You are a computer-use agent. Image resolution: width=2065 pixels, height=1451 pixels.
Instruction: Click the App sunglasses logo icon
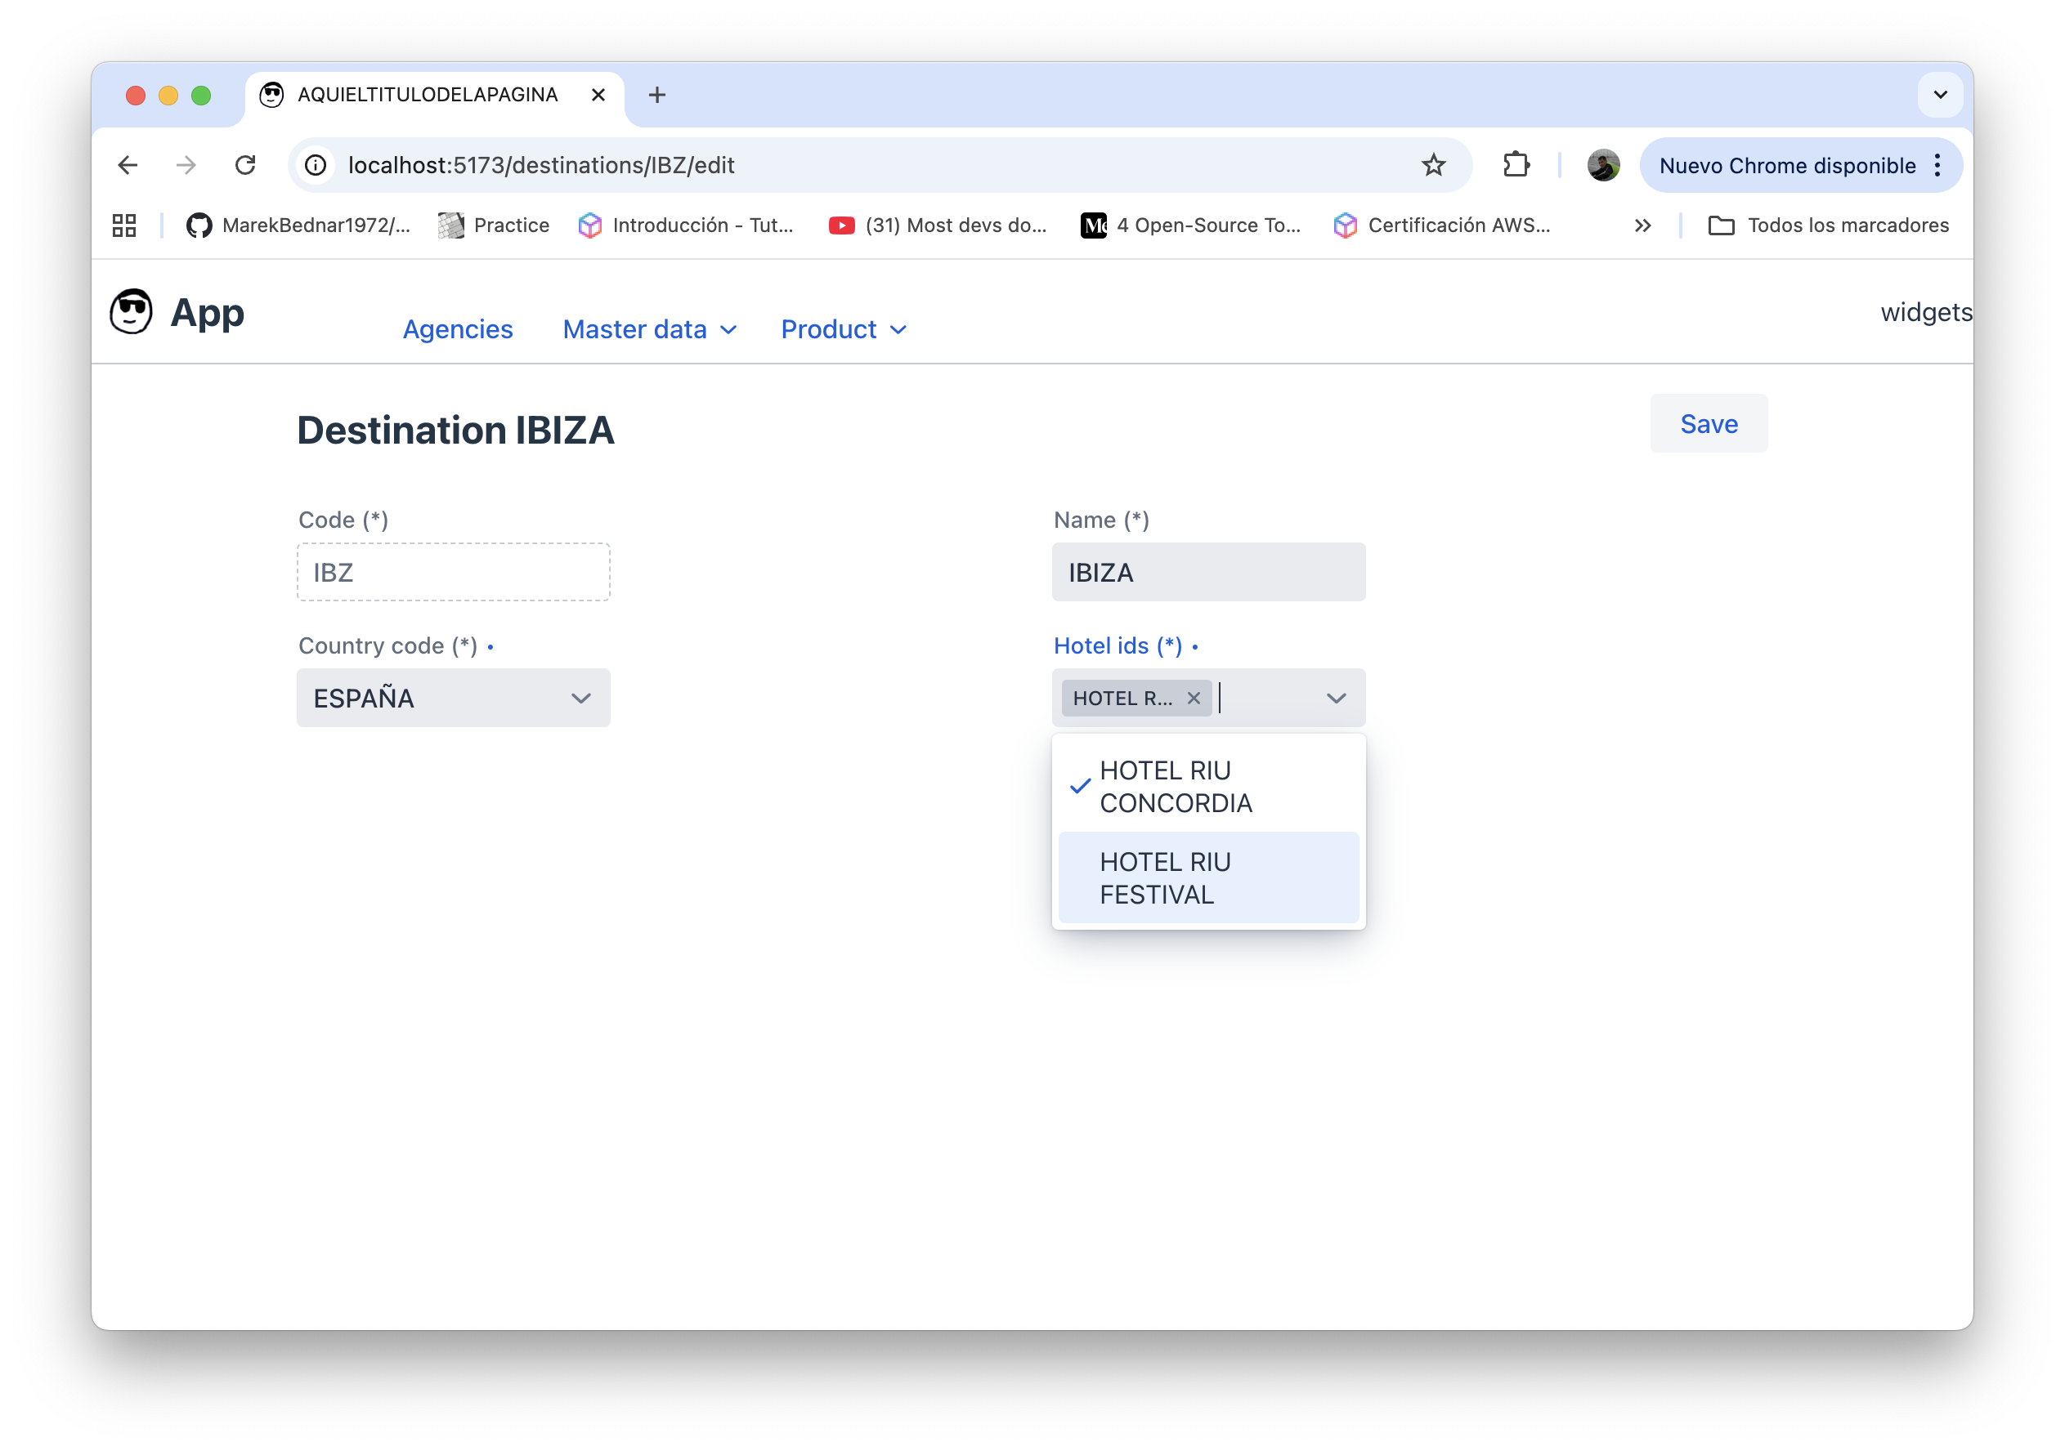pyautogui.click(x=132, y=312)
